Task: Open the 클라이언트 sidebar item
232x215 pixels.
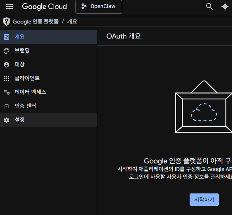Action: (49, 79)
